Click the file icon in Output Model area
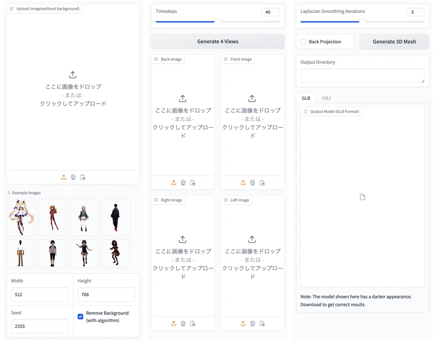434x343 pixels. [362, 197]
